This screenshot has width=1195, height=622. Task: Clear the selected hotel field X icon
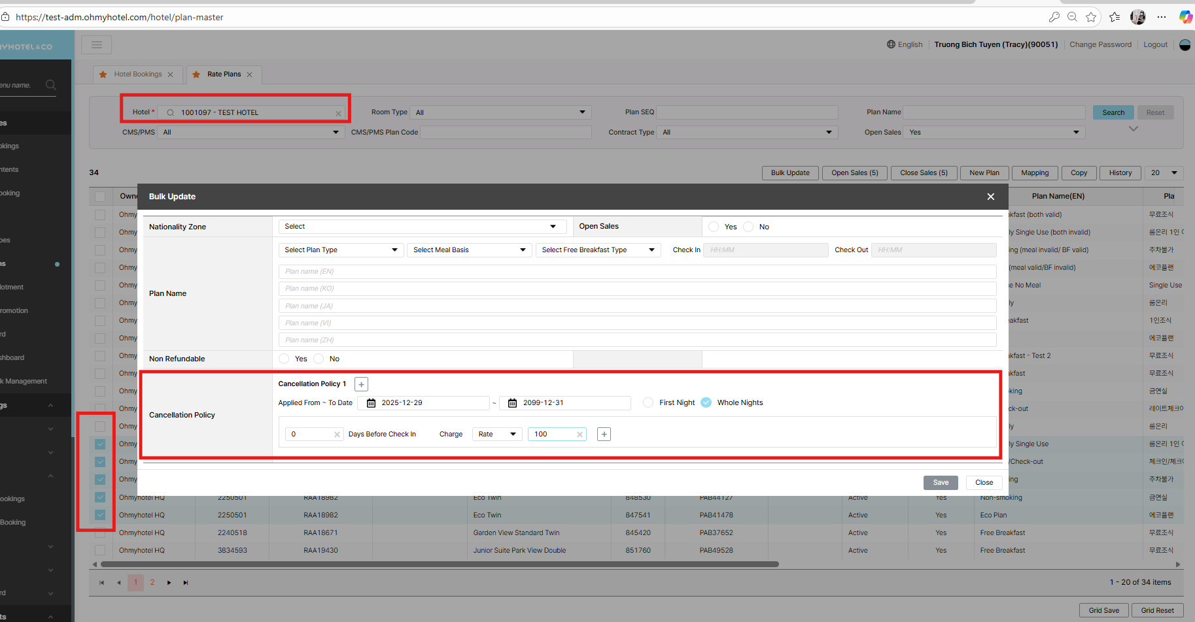[338, 113]
